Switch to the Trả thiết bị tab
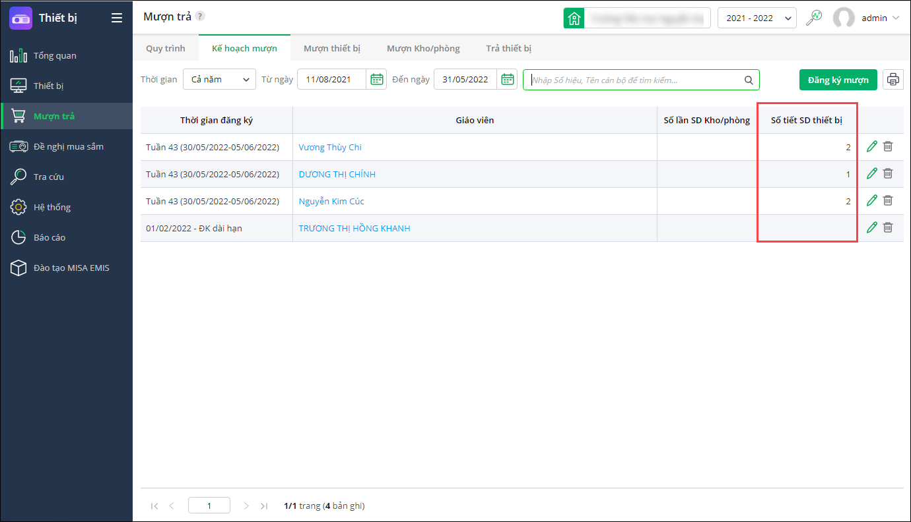Viewport: 911px width, 522px height. click(509, 48)
